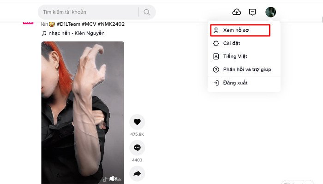Select Đăng xuất to log out

point(244,83)
